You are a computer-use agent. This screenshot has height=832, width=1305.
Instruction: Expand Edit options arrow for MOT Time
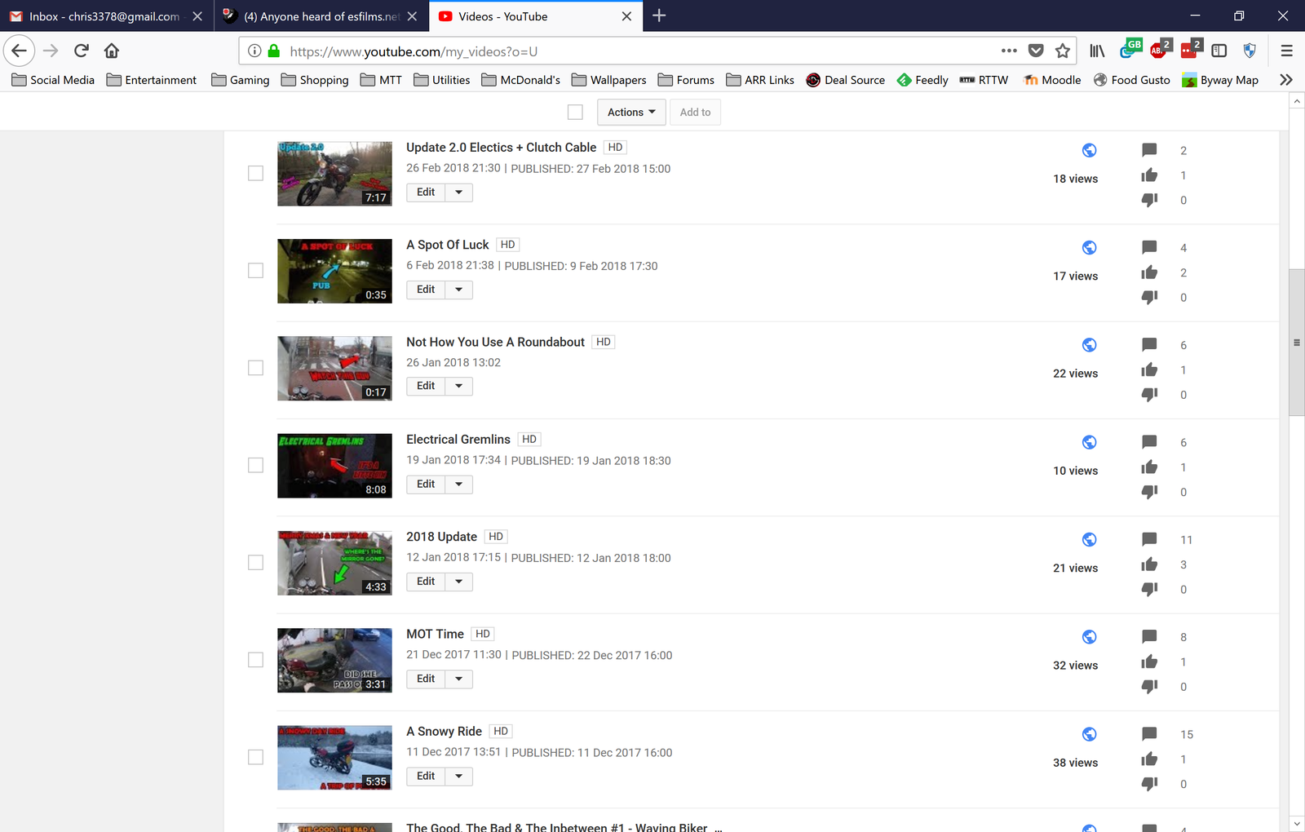tap(459, 679)
